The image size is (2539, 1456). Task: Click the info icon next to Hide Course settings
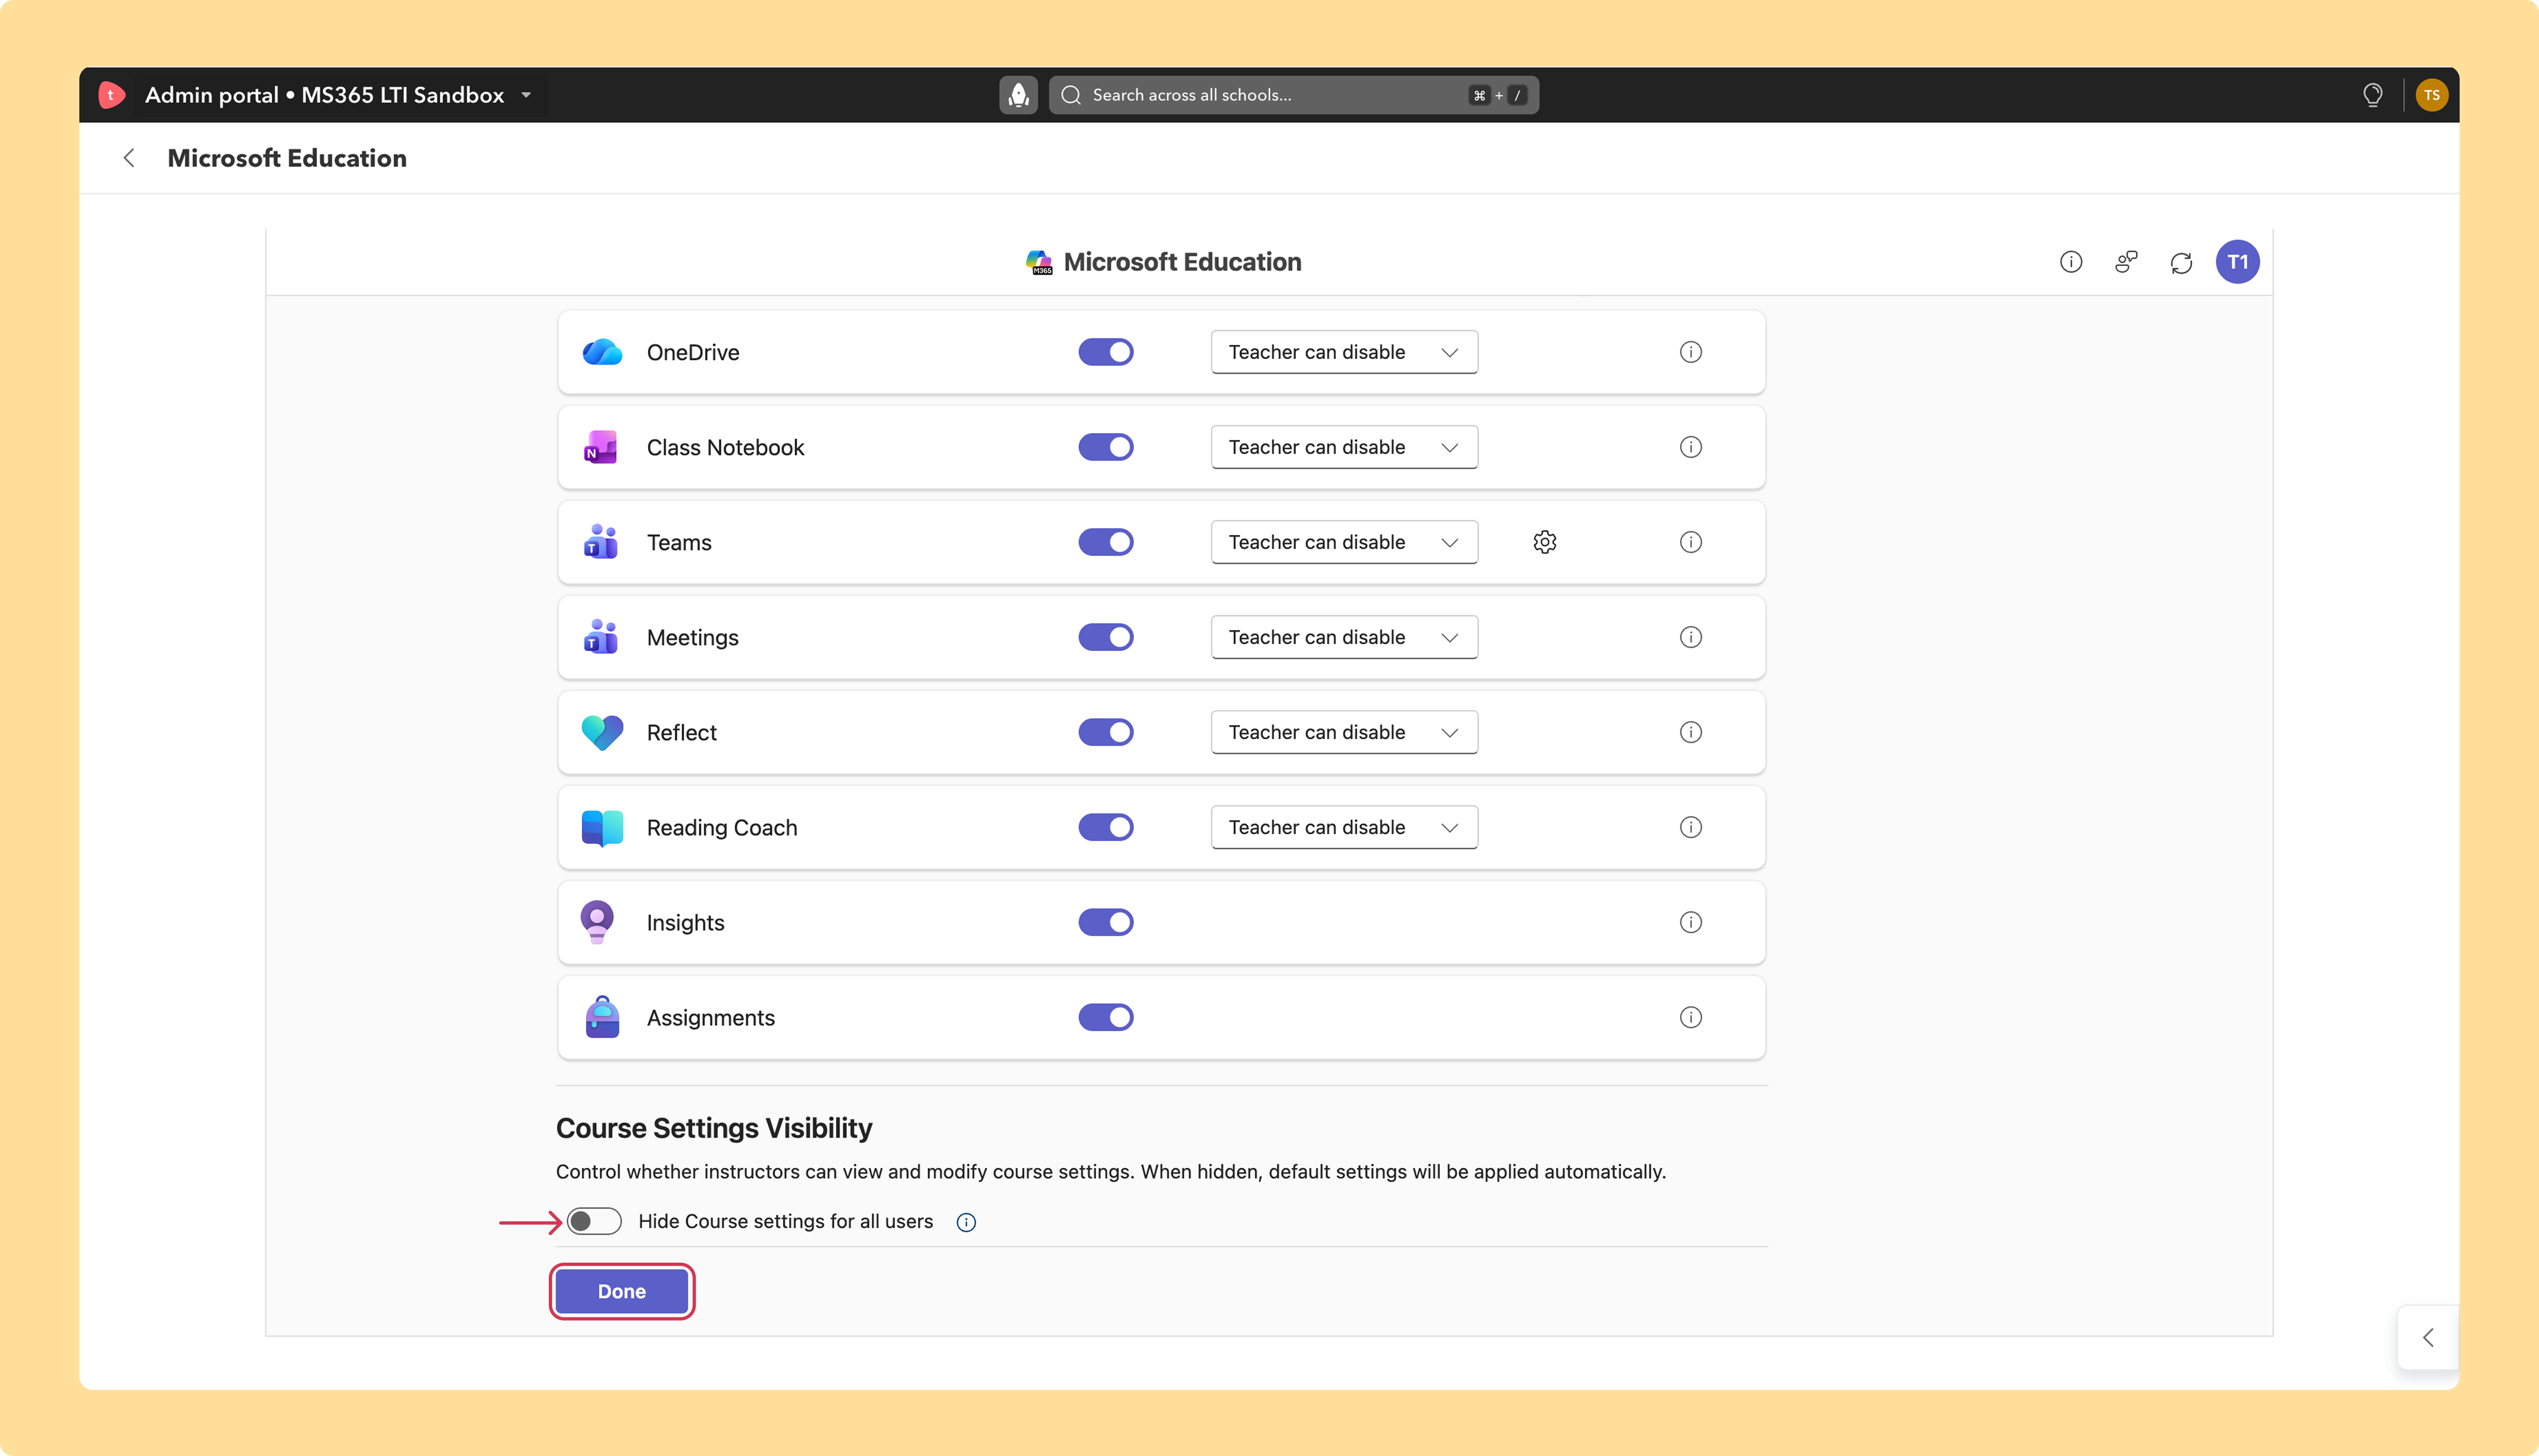966,1222
